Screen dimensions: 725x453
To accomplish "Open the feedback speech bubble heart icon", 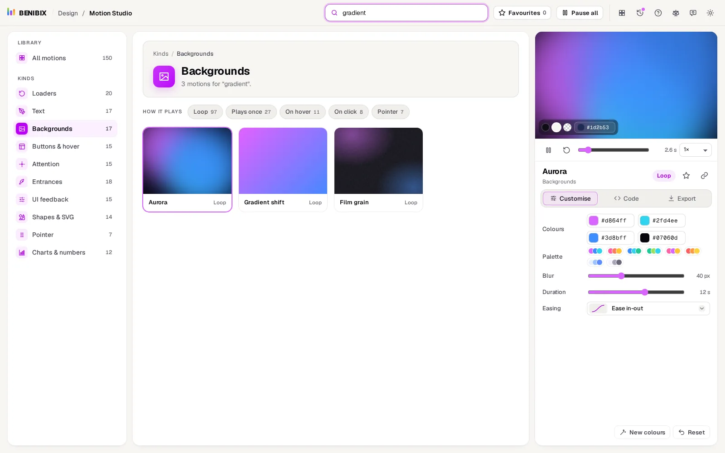I will pos(693,13).
